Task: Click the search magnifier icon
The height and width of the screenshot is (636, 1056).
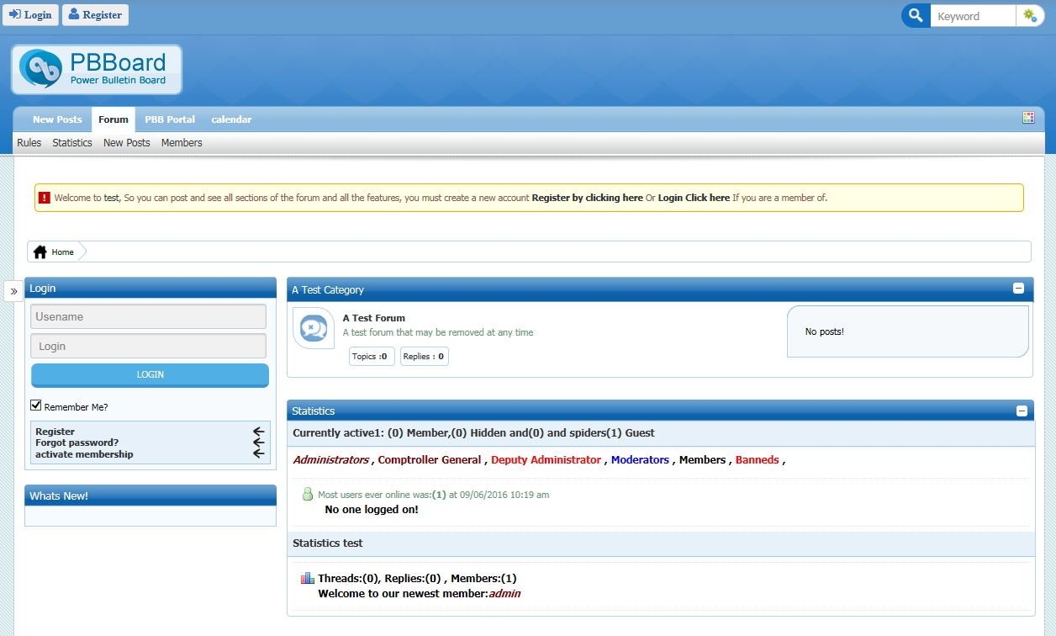Action: point(916,15)
